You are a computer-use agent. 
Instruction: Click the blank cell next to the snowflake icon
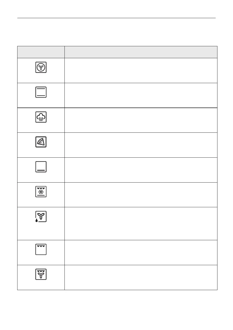(141, 195)
